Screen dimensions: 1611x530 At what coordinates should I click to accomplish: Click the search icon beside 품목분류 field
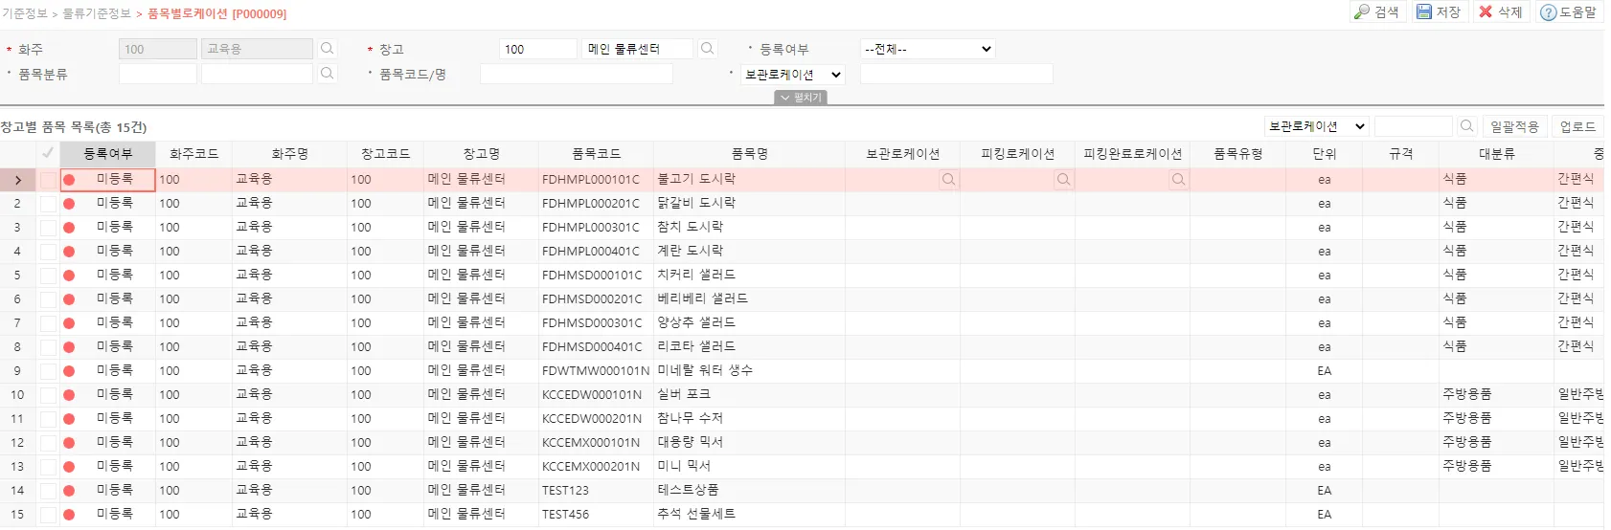(328, 74)
